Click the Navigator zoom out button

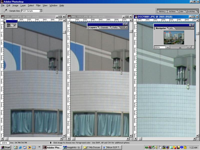168,47
